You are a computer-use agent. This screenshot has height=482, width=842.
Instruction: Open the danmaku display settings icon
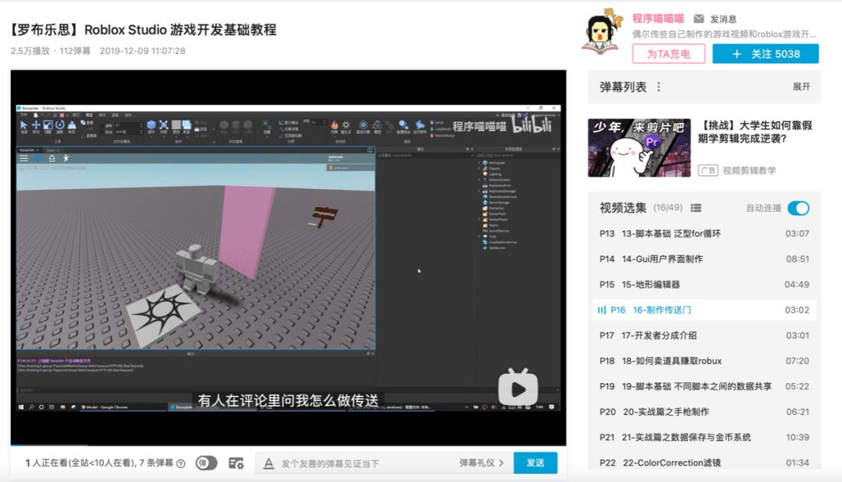(x=235, y=463)
